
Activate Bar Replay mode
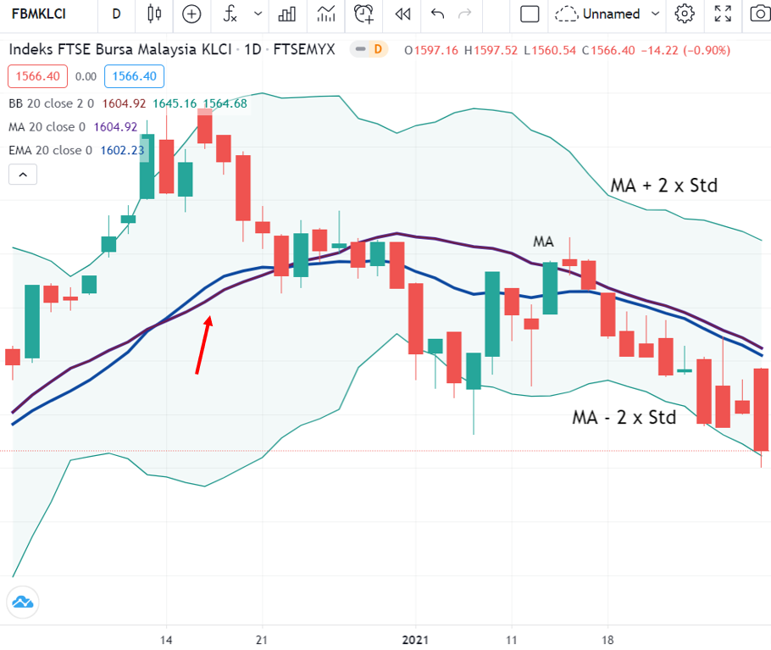[x=402, y=15]
